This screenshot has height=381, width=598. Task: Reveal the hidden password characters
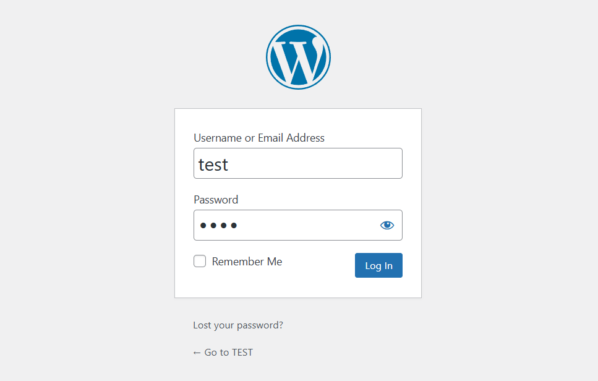pos(387,225)
